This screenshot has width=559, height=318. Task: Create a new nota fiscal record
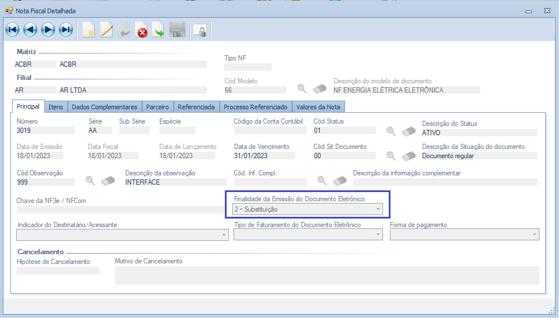click(89, 30)
